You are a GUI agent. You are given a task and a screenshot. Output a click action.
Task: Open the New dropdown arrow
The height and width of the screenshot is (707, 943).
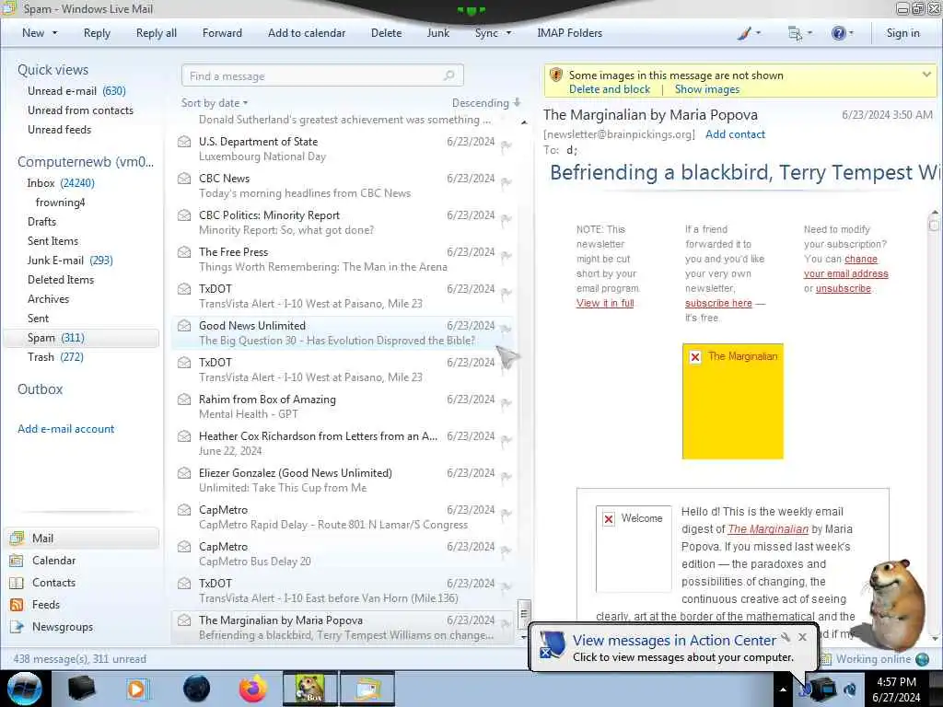click(54, 33)
